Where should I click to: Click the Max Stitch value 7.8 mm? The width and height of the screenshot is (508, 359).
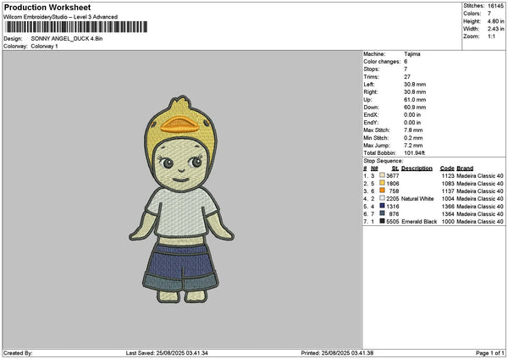pyautogui.click(x=413, y=130)
